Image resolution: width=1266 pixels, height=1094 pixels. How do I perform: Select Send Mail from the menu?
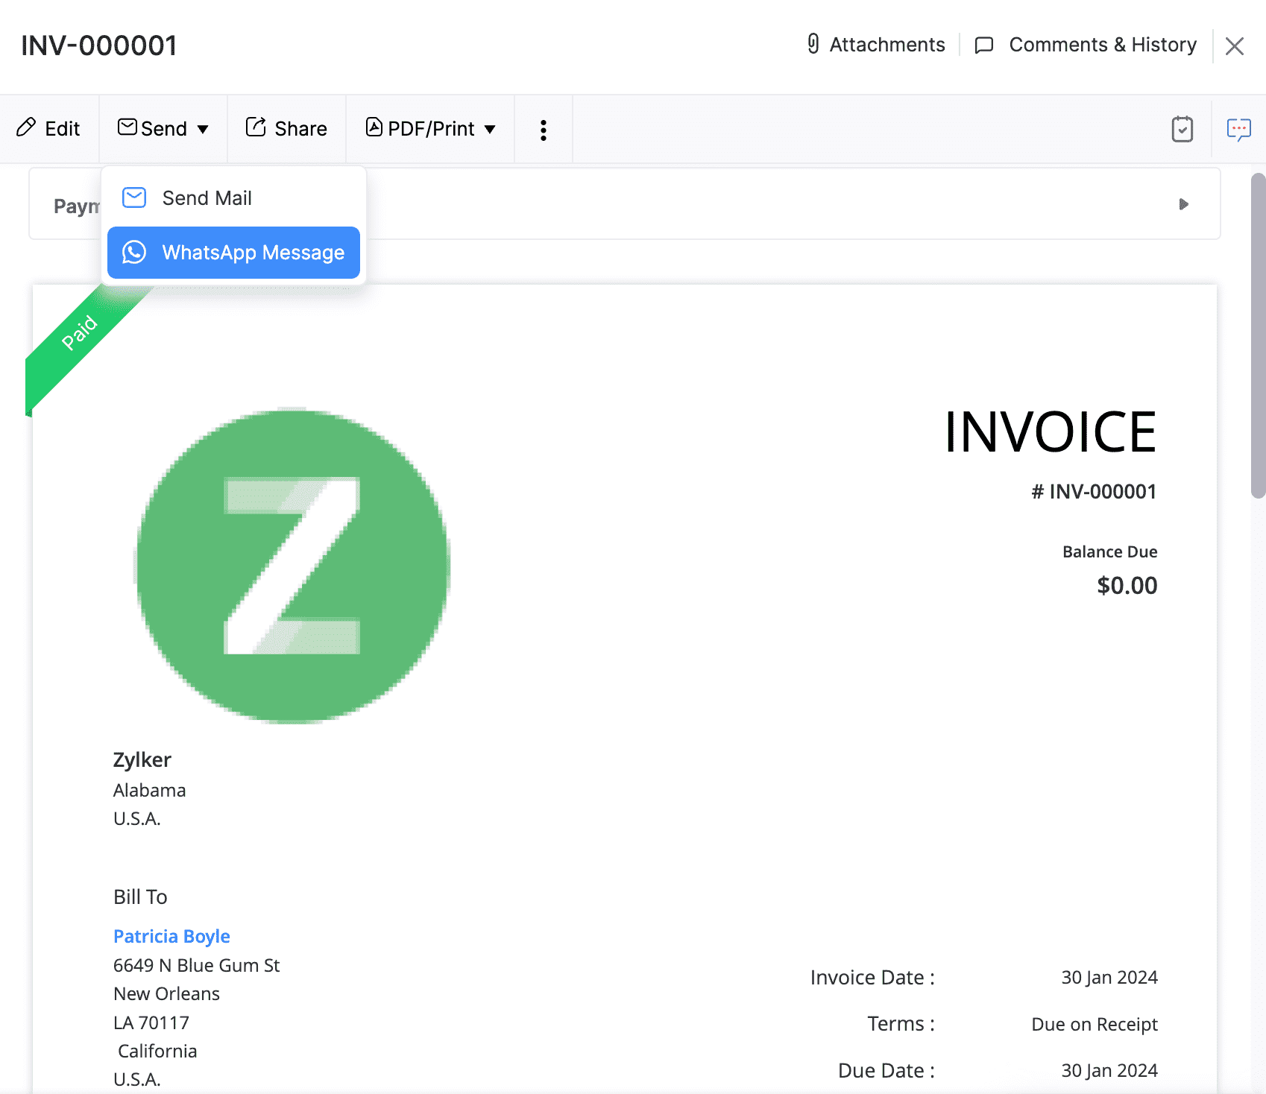click(x=207, y=198)
